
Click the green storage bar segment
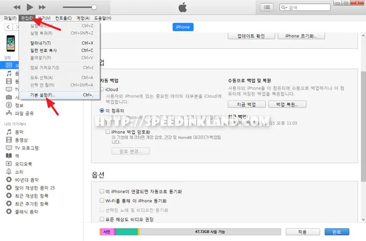126,232
